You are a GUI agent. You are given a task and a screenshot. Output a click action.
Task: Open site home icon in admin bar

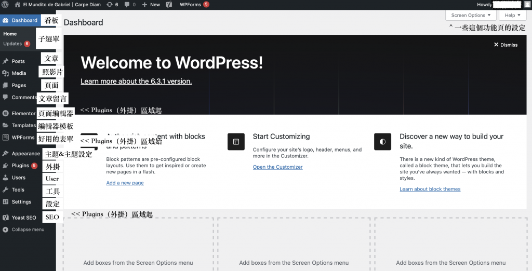[18, 5]
